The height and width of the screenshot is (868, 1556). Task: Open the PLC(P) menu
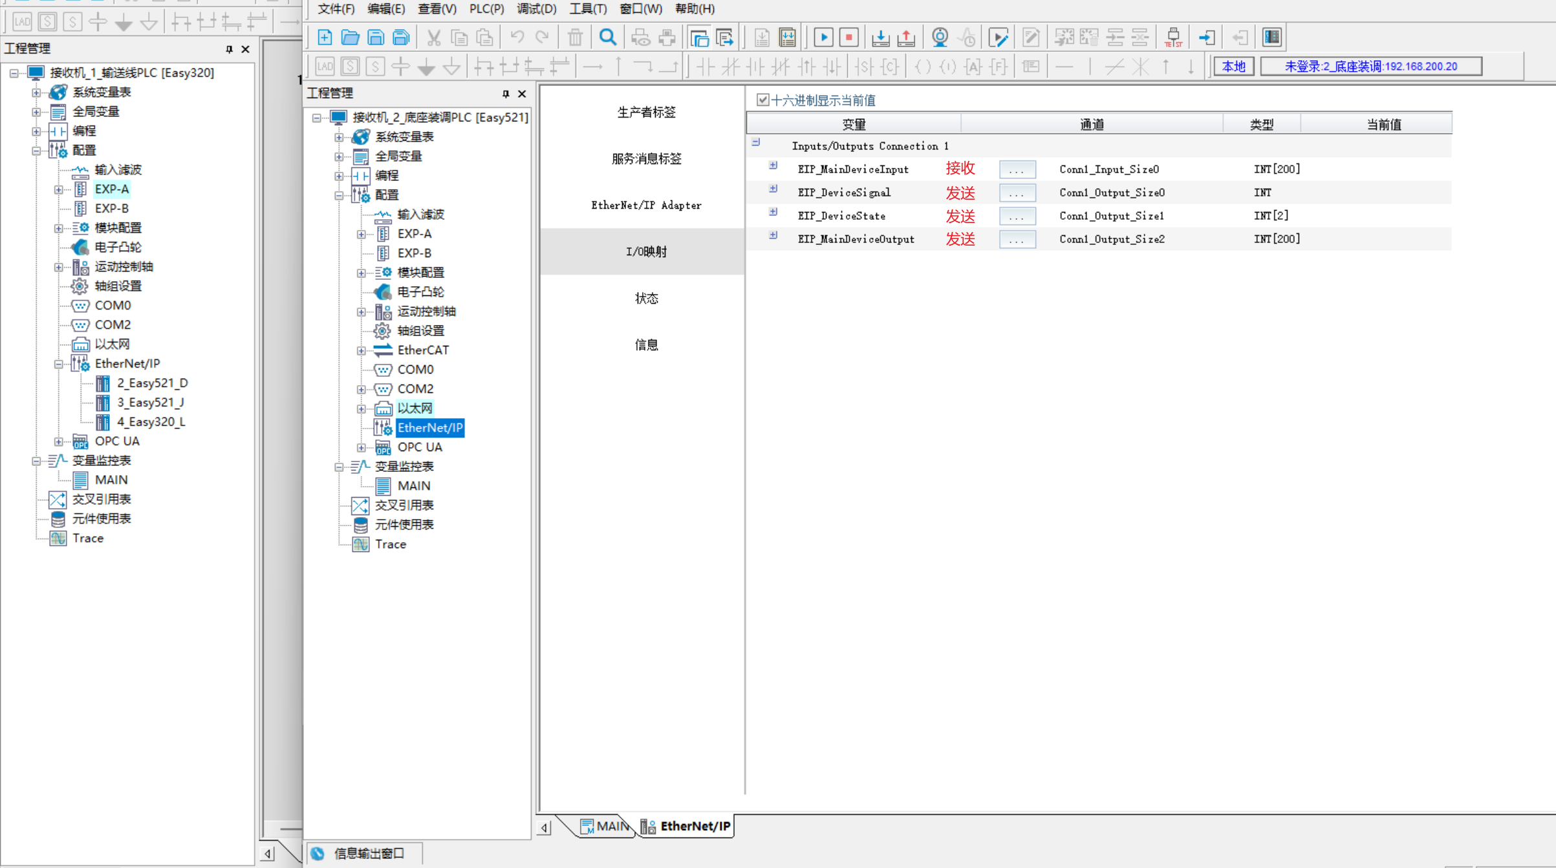(486, 8)
